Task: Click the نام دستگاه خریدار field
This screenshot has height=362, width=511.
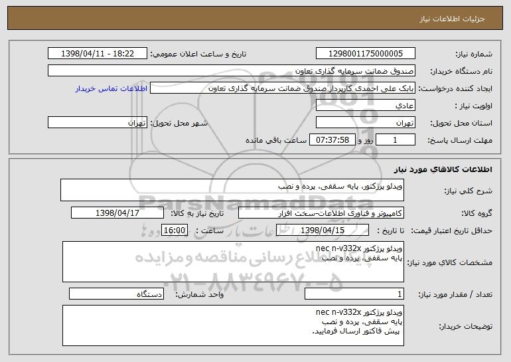Action: coord(232,70)
